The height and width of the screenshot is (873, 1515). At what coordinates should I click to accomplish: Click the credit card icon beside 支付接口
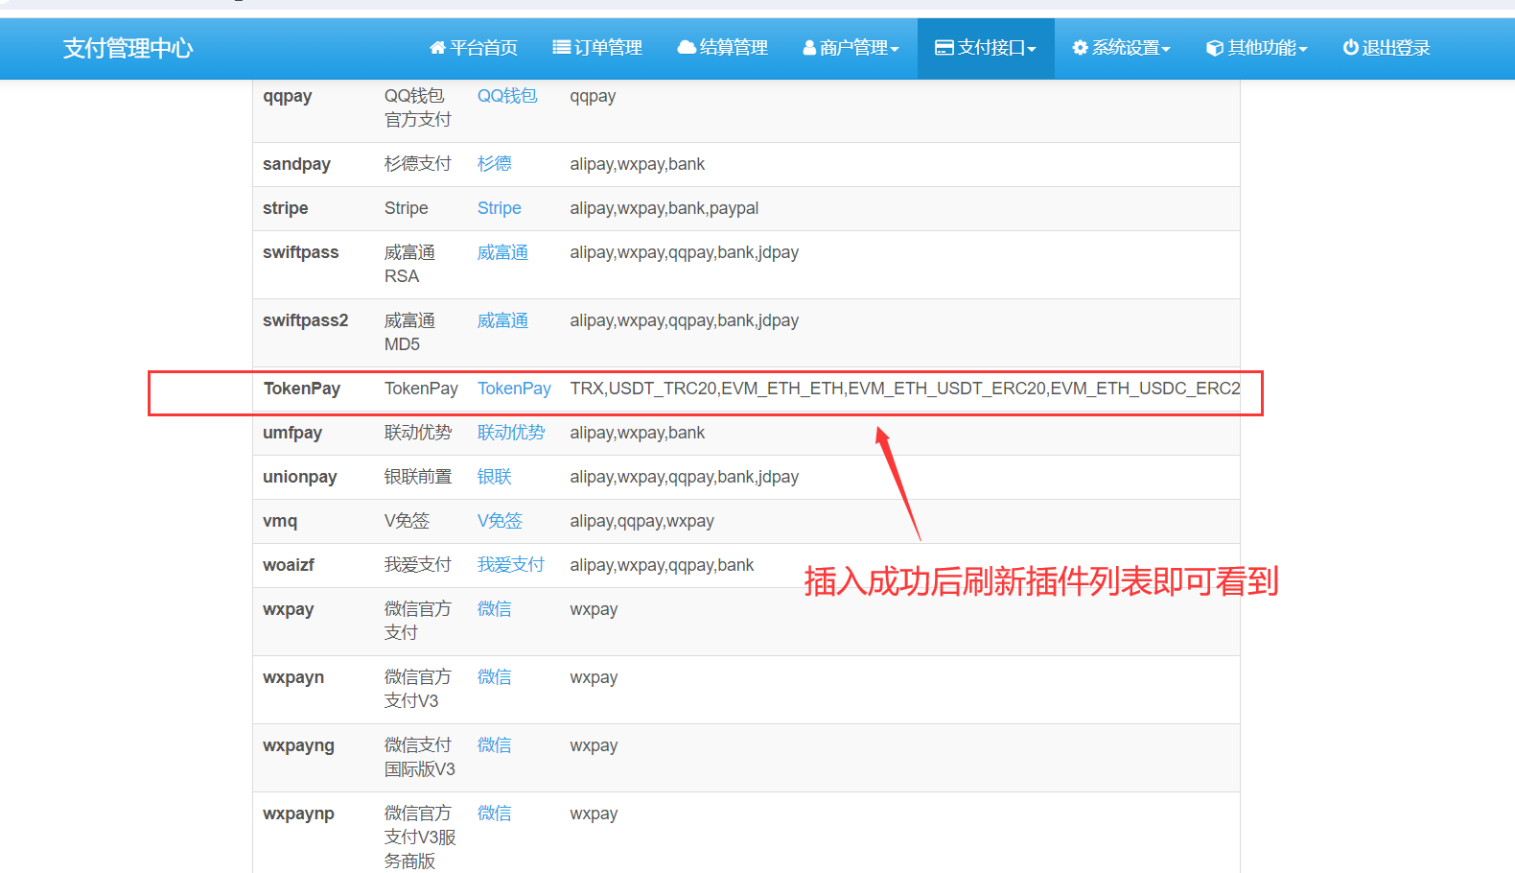pyautogui.click(x=944, y=48)
